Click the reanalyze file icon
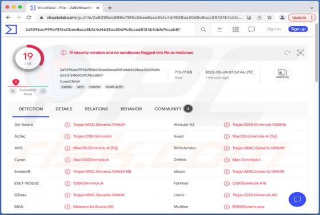The width and height of the screenshot is (320, 215). pos(287,53)
